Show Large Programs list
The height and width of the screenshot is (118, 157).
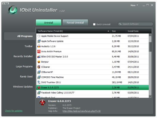24,67
